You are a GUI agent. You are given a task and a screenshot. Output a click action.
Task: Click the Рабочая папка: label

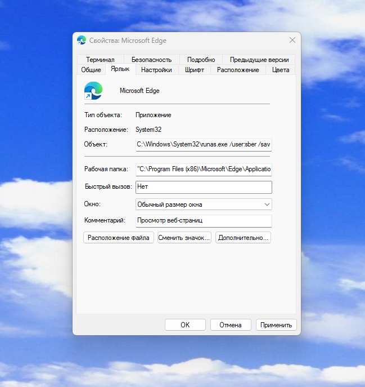point(106,169)
